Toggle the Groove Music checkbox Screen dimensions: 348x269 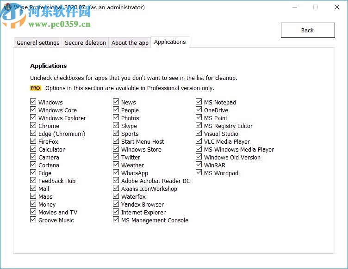point(33,220)
